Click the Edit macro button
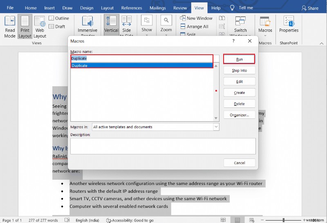The width and height of the screenshot is (327, 223). [x=239, y=82]
